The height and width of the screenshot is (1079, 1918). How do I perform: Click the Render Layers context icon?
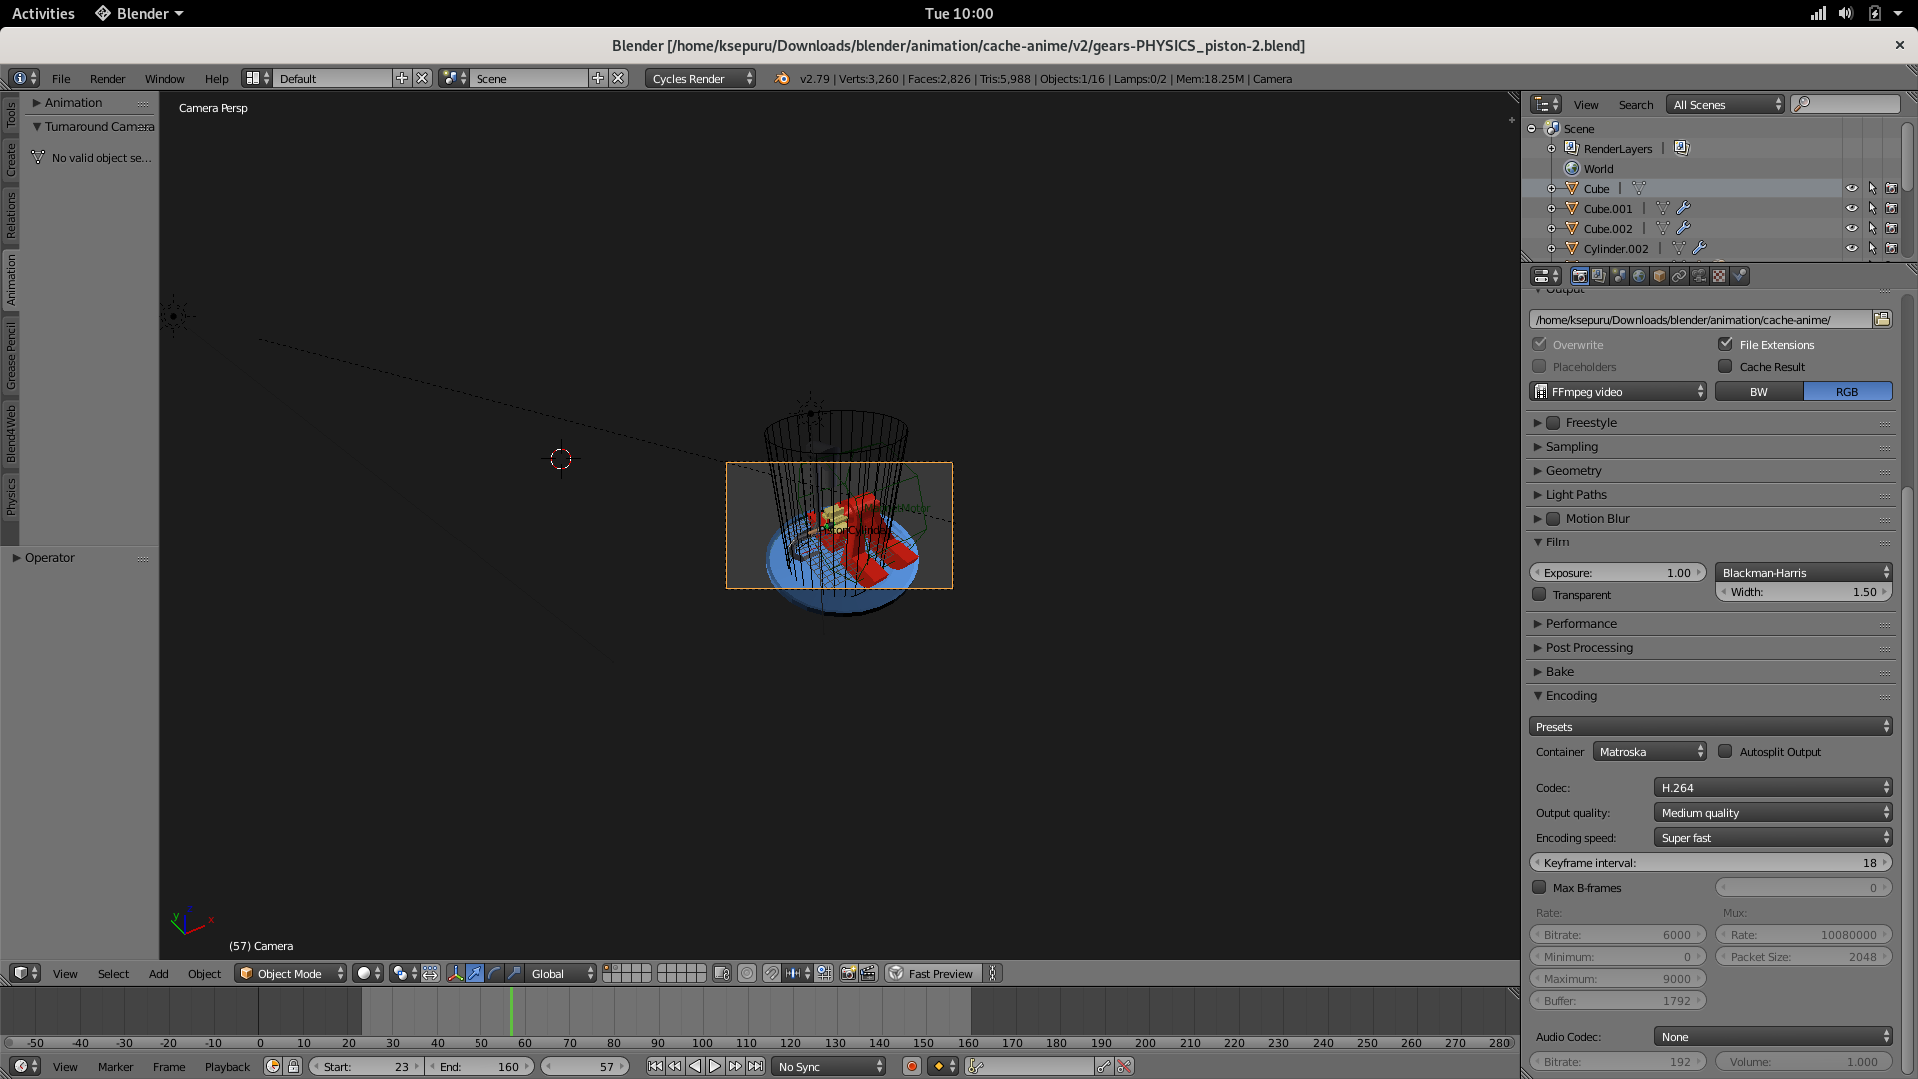click(1599, 276)
